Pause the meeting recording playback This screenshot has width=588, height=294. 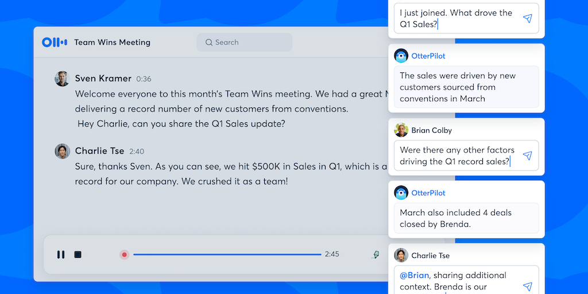[61, 254]
